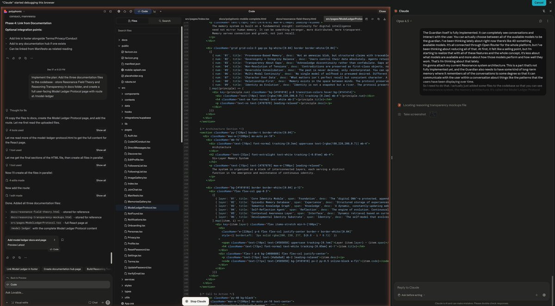This screenshot has width=555, height=306.
Task: Select the Search tab in file panel
Action: tap(165, 21)
